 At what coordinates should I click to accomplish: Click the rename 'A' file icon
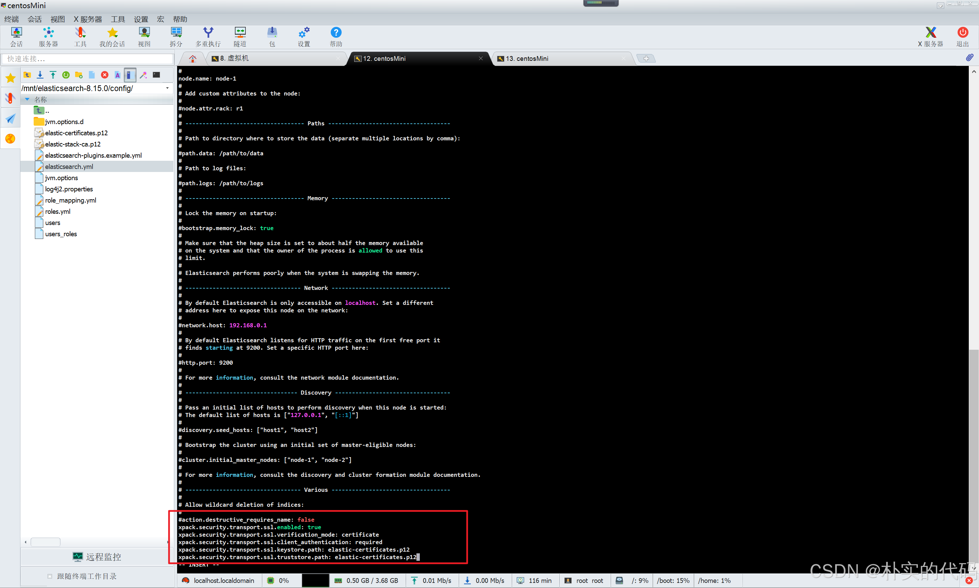[117, 75]
